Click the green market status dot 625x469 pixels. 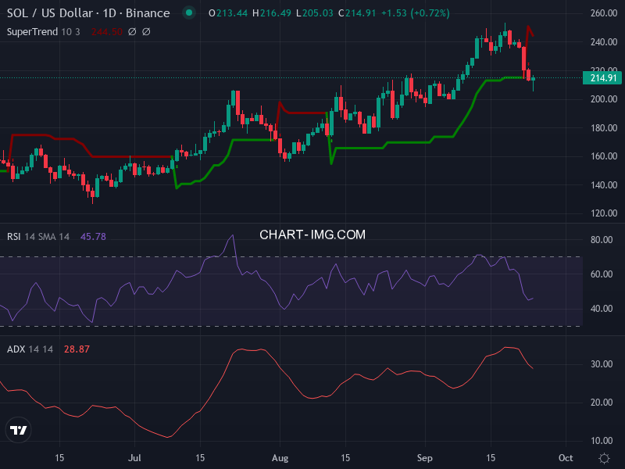[188, 13]
